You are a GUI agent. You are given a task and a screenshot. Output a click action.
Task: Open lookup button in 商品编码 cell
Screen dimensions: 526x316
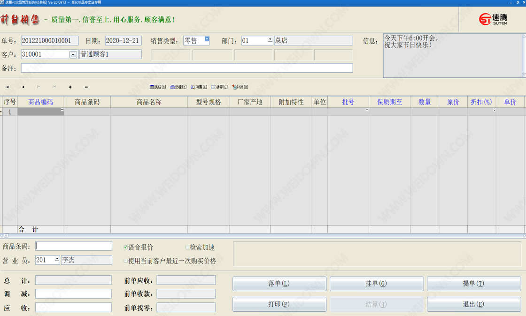coord(62,110)
